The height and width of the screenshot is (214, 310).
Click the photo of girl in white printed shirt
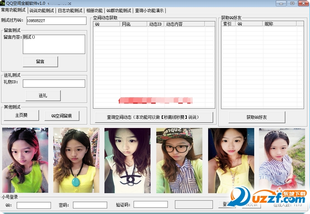128,160
